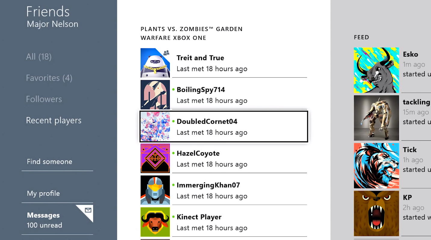Screen dimensions: 431x240
Task: Click Treit and True's polar bear avatar
Action: 155,63
